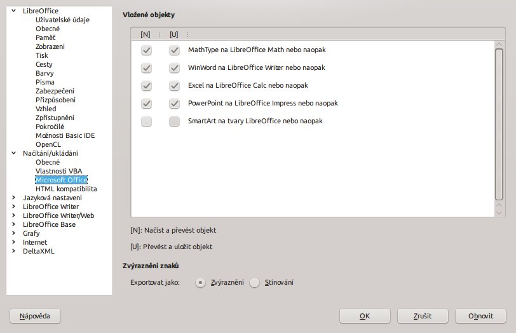Expand LibreOffice Writer/Web tree node
Image resolution: width=516 pixels, height=333 pixels.
[13, 215]
